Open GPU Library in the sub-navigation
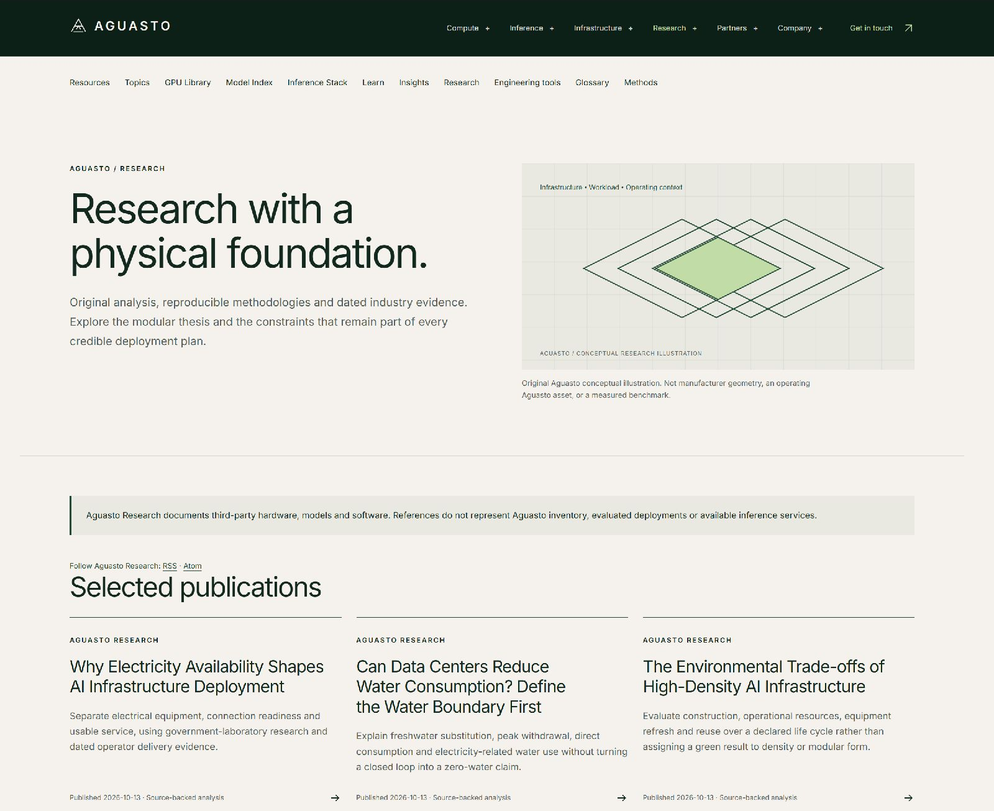 click(188, 83)
